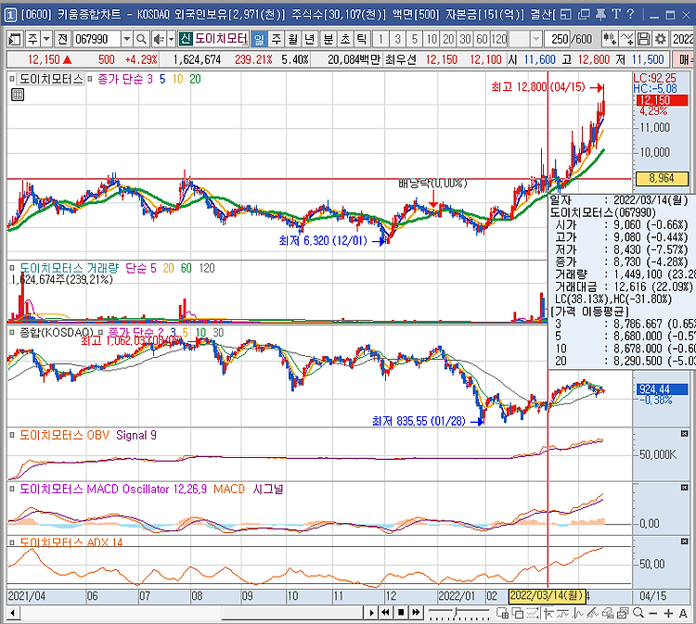Expand the 주 market type dropdown
Image resolution: width=696 pixels, height=624 pixels.
(x=47, y=40)
